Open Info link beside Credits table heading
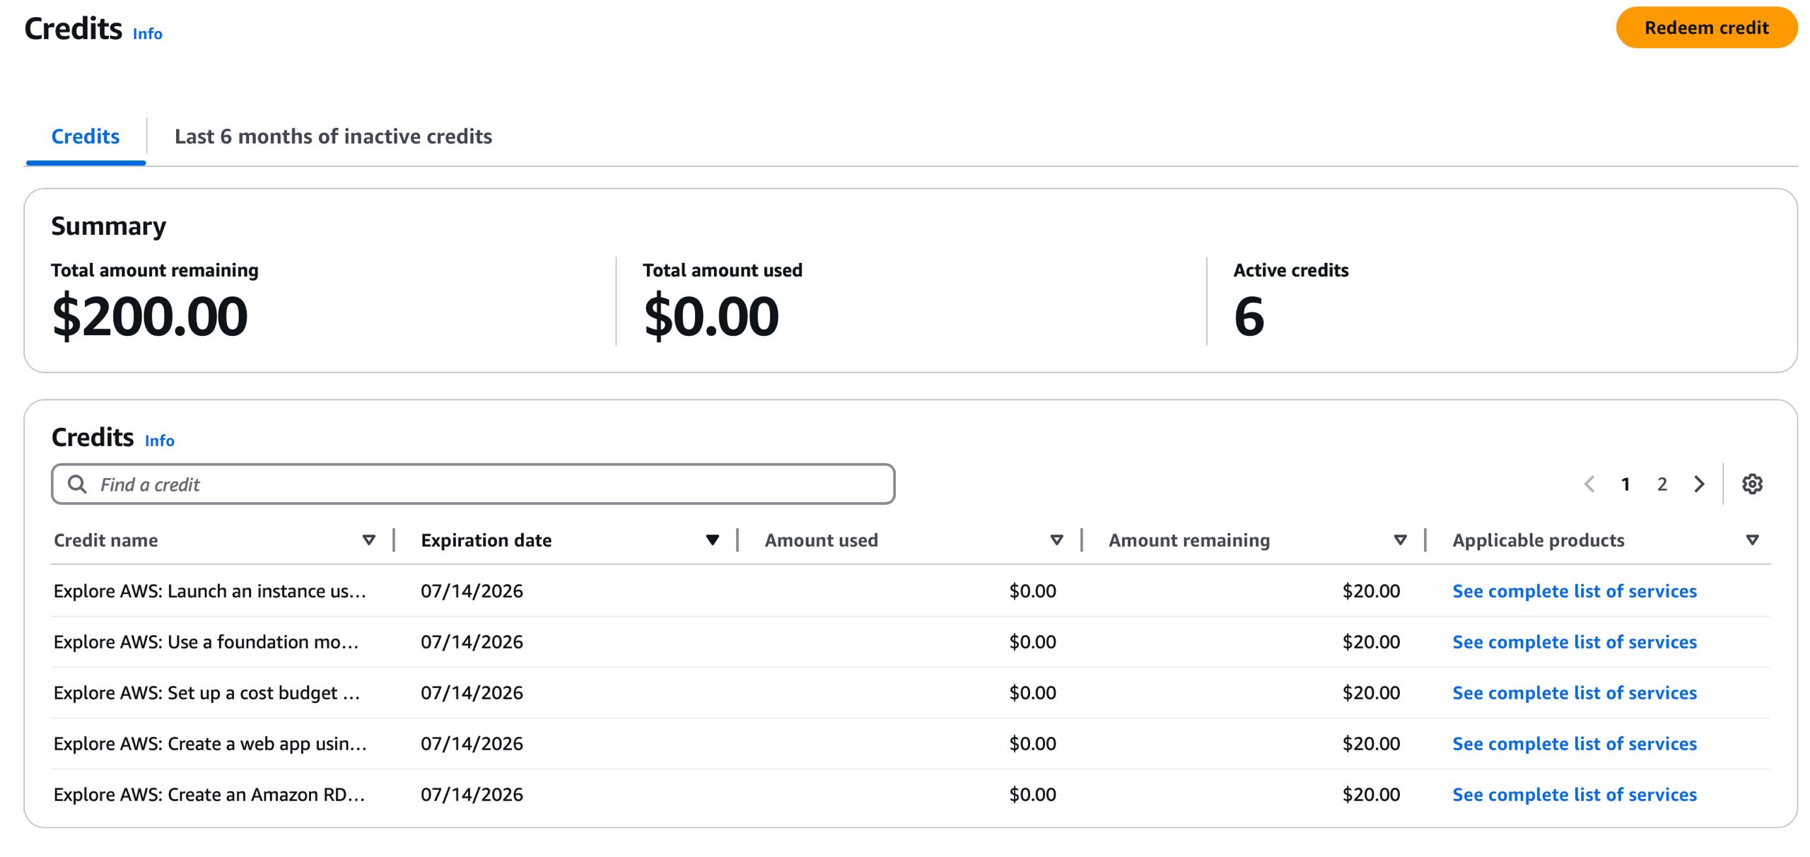This screenshot has height=857, width=1810. [159, 441]
